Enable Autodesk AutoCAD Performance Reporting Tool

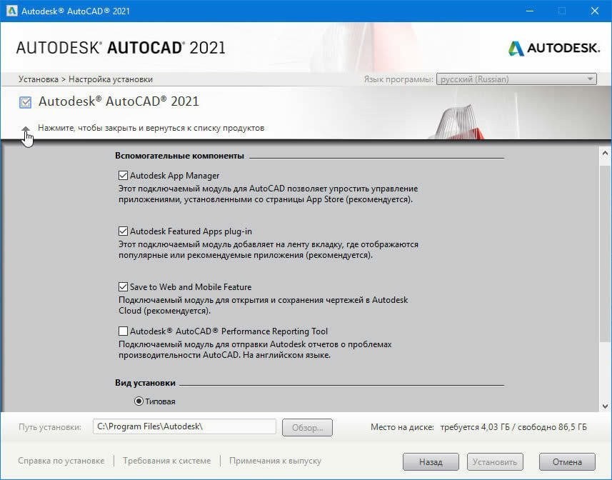pyautogui.click(x=123, y=331)
